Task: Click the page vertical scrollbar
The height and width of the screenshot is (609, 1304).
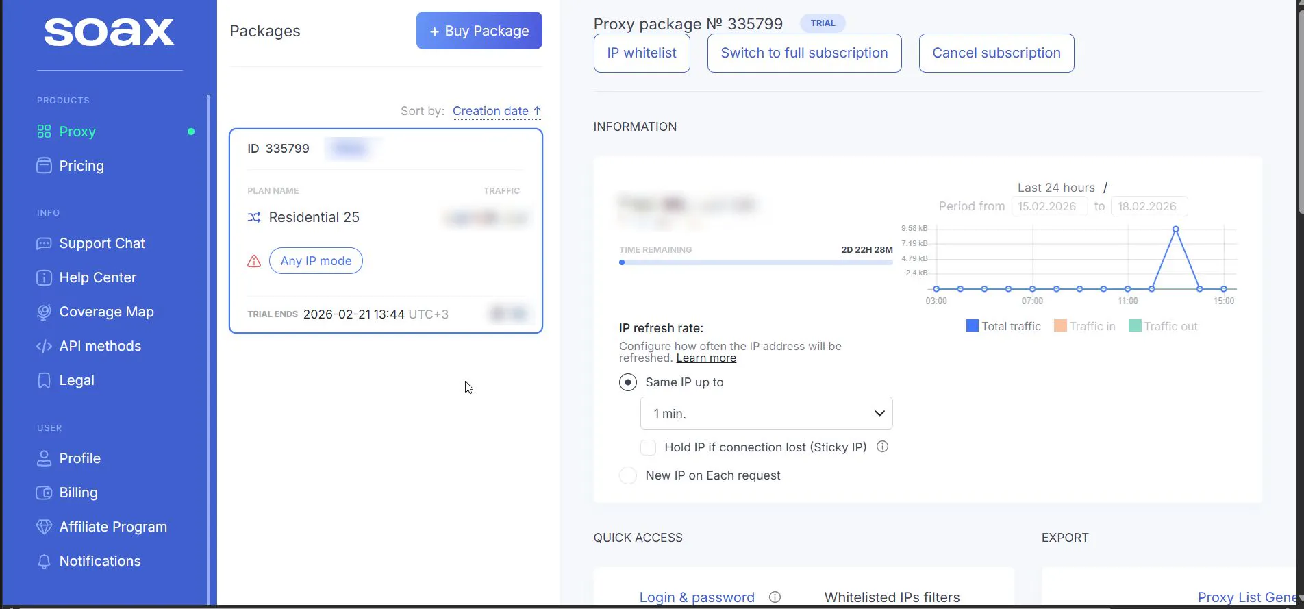Action: pos(1301,113)
